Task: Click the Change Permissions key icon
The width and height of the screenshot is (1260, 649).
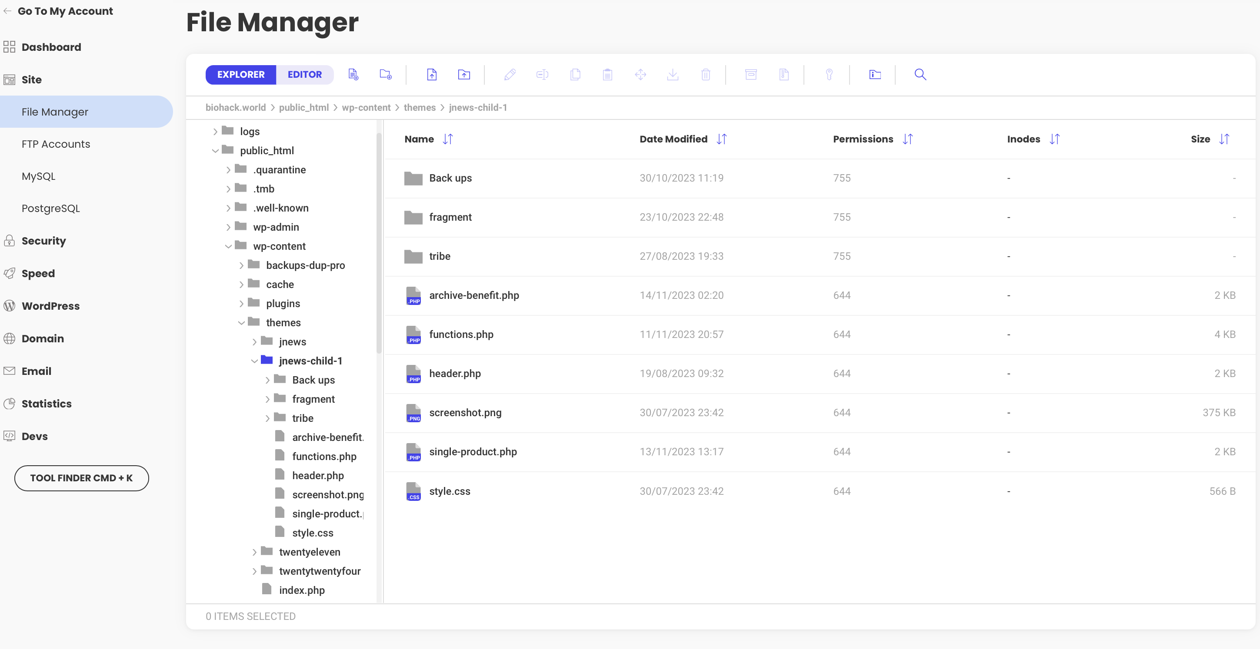Action: click(x=829, y=74)
